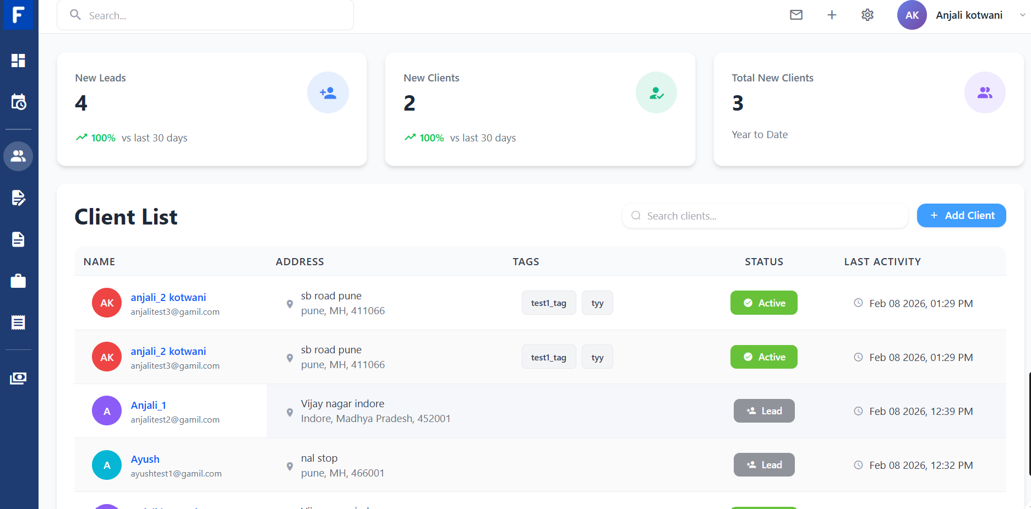Open first anjali_2 kotwani client link

point(168,297)
